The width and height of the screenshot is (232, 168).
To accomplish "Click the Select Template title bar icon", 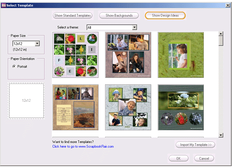I will [3, 5].
